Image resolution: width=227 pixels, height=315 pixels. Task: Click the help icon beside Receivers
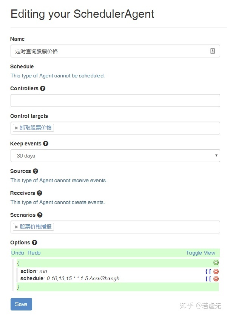(40, 193)
